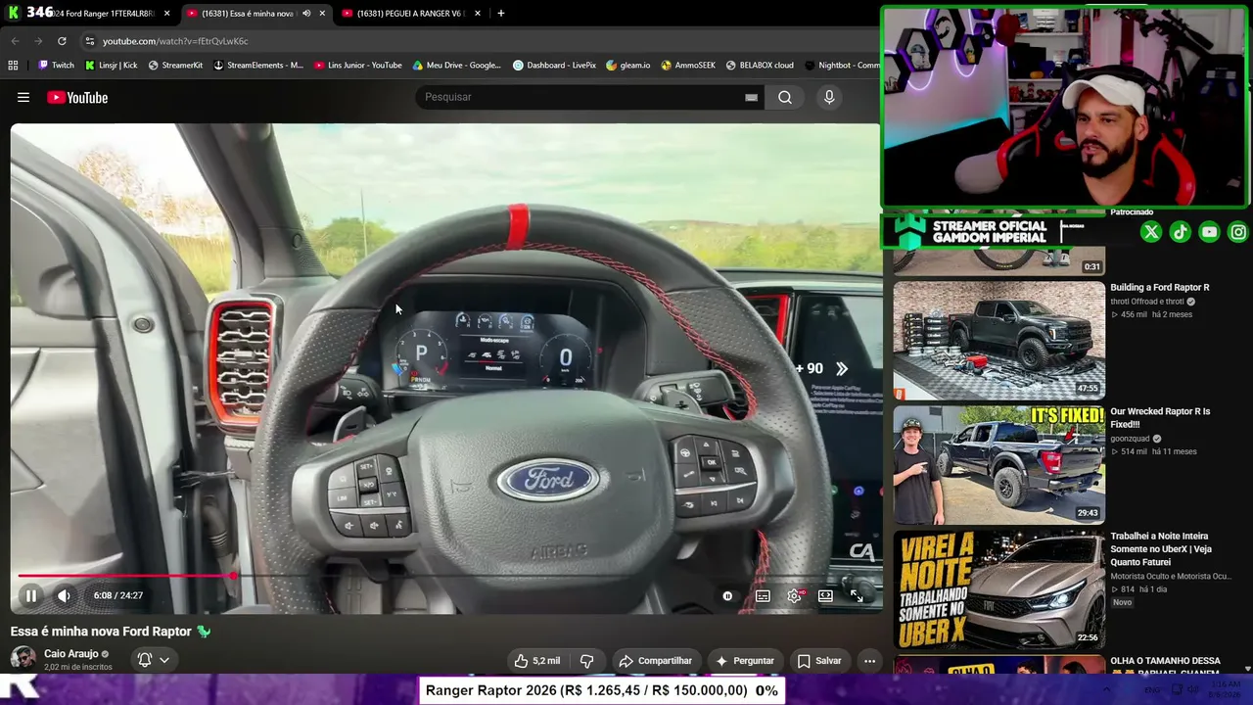Mute the tab via speaker icon

click(305, 14)
